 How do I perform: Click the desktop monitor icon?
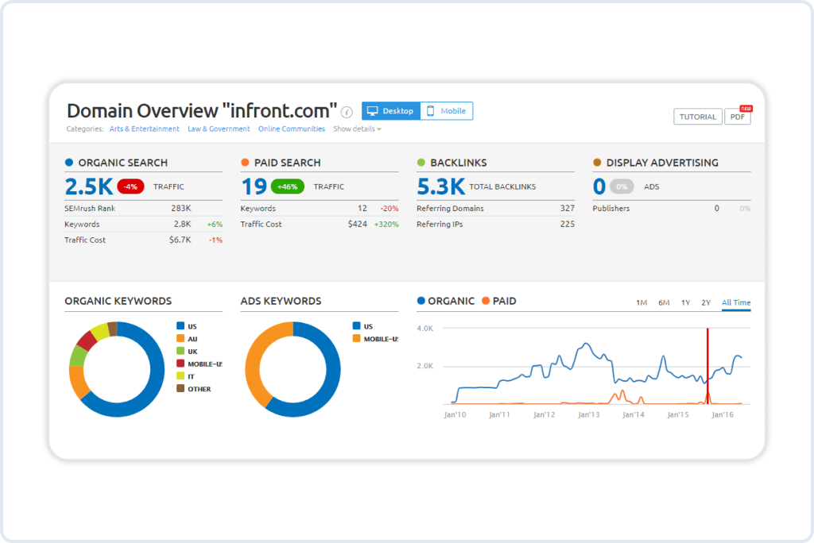[372, 111]
